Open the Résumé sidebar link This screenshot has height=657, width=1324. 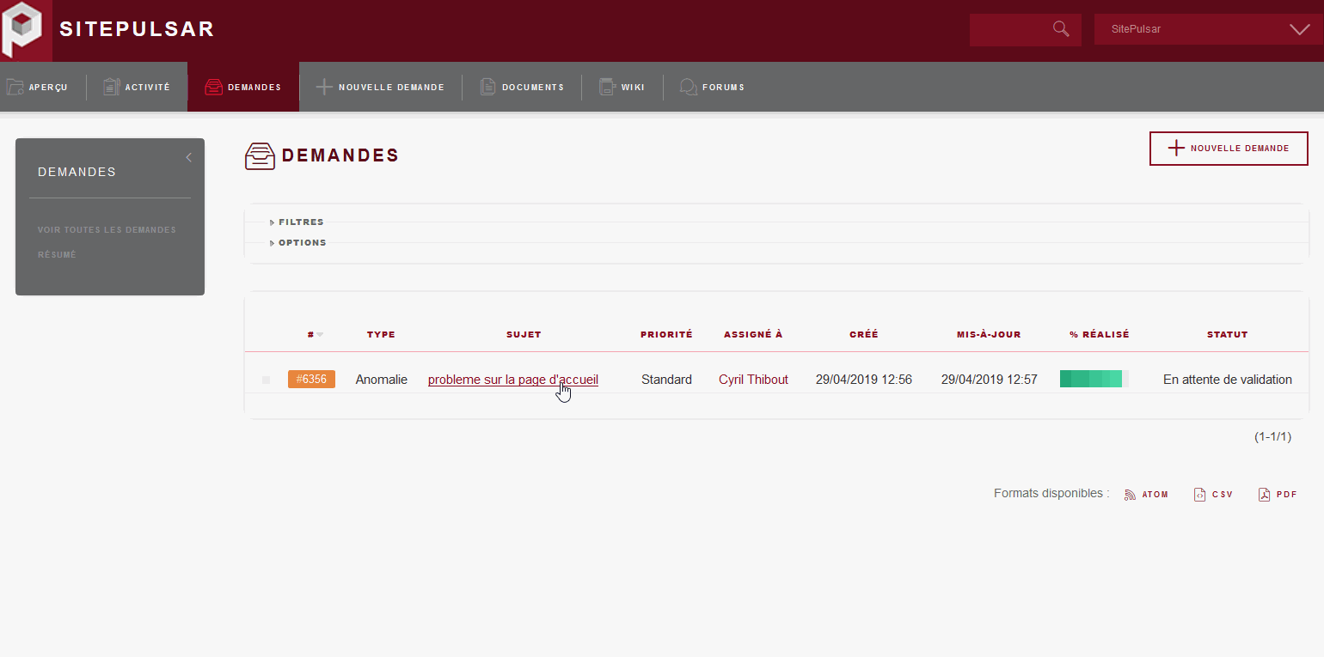pyautogui.click(x=57, y=255)
